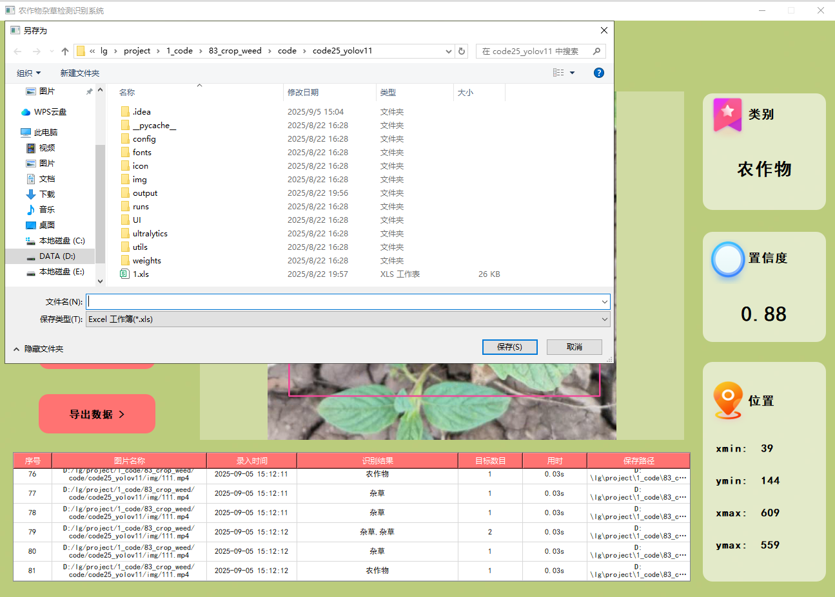
Task: Click the search code25_yolov11 box
Action: (541, 52)
